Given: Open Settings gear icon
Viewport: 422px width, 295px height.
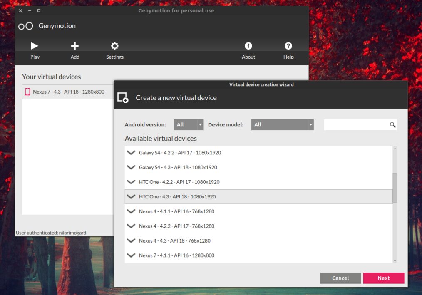Looking at the screenshot, I should [114, 46].
